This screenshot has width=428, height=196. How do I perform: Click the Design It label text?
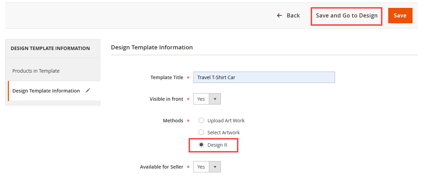[217, 145]
